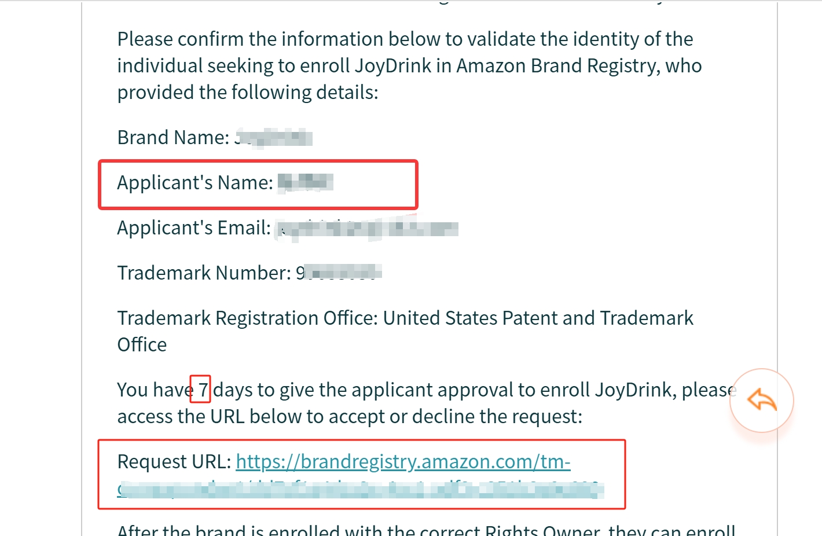Viewport: 822px width, 536px height.
Task: Click the highlighted number 7 in the deadline sentence
Action: (x=201, y=390)
